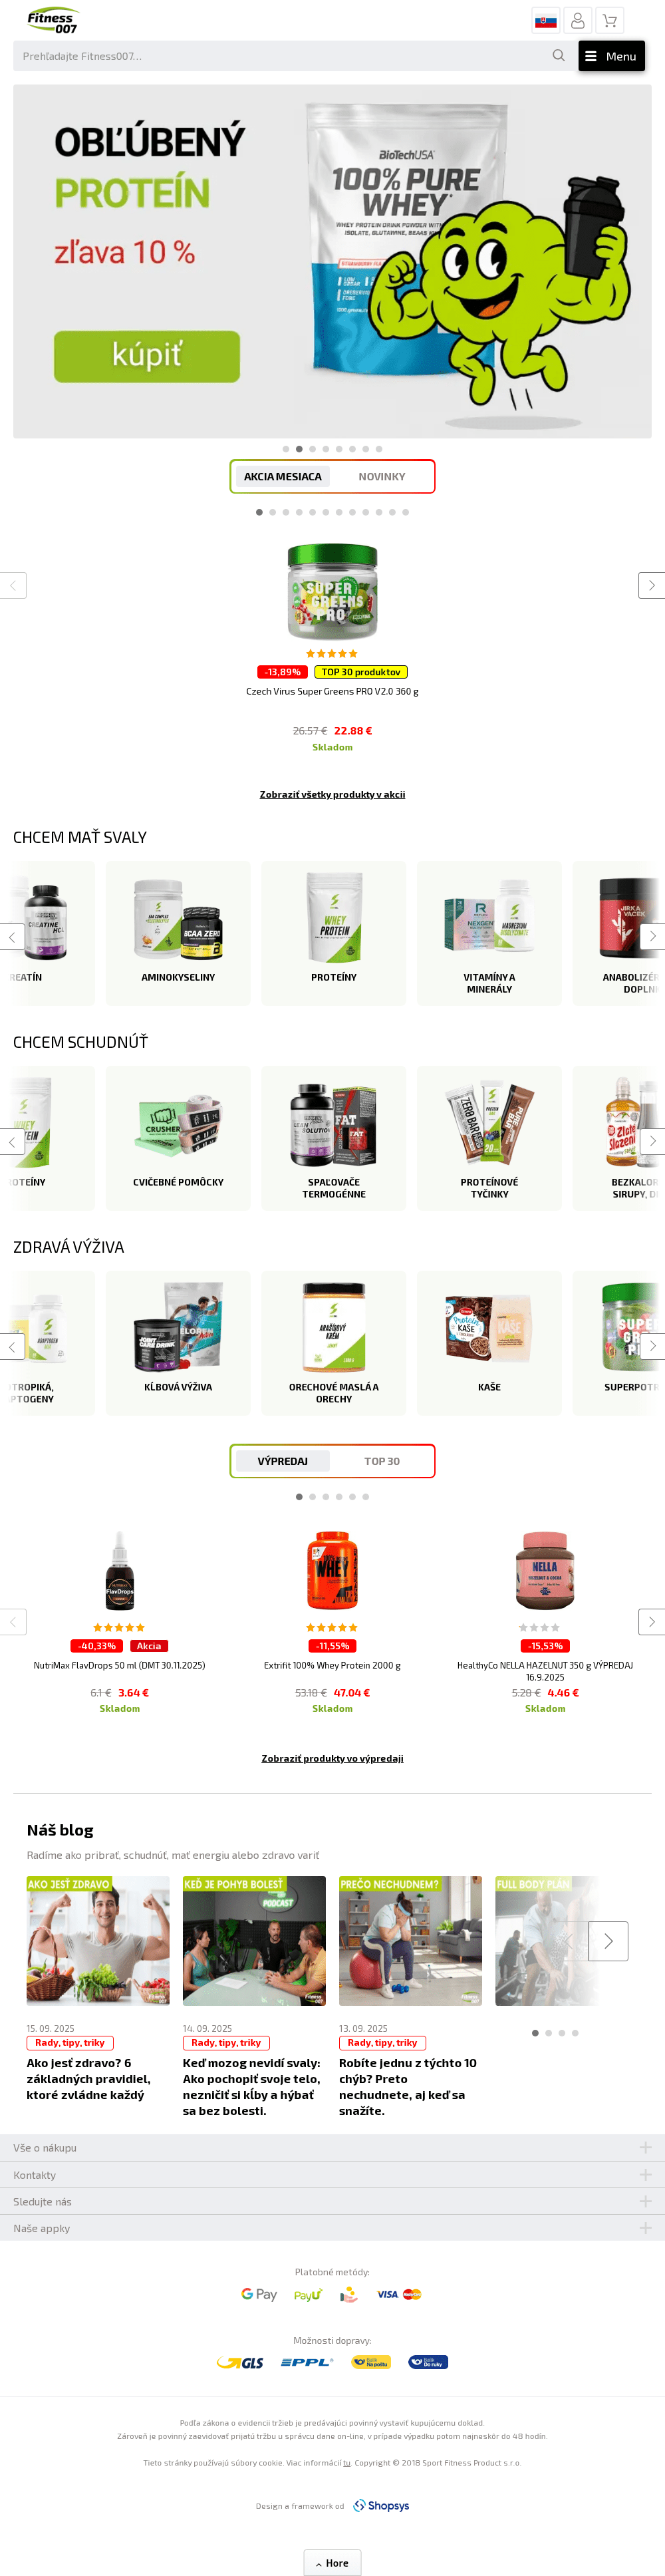The image size is (665, 2576).
Task: Click the Prehľadajte Fitness007 search field
Action: [281, 56]
